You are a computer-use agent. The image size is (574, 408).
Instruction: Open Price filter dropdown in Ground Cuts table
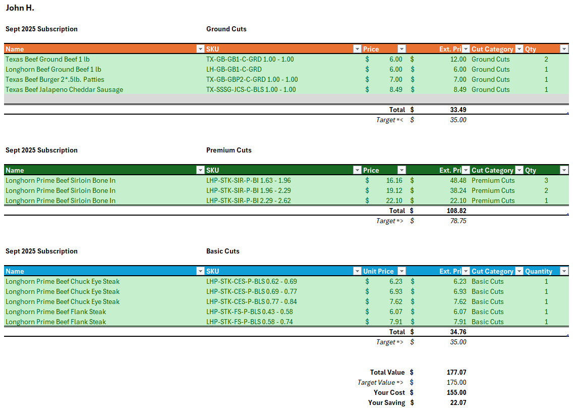coord(401,49)
